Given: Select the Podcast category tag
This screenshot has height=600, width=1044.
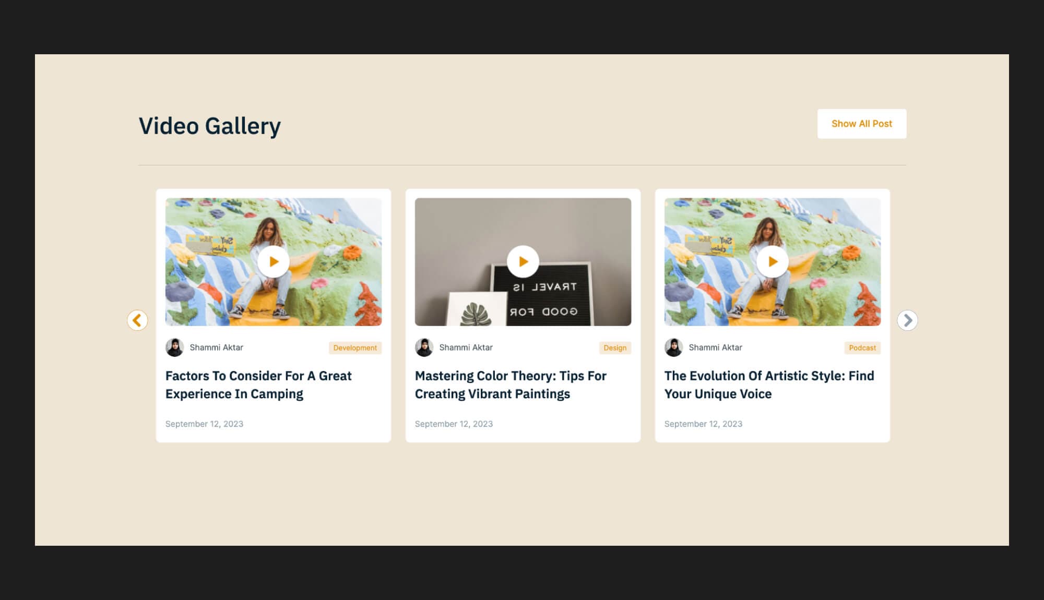Looking at the screenshot, I should [x=862, y=348].
